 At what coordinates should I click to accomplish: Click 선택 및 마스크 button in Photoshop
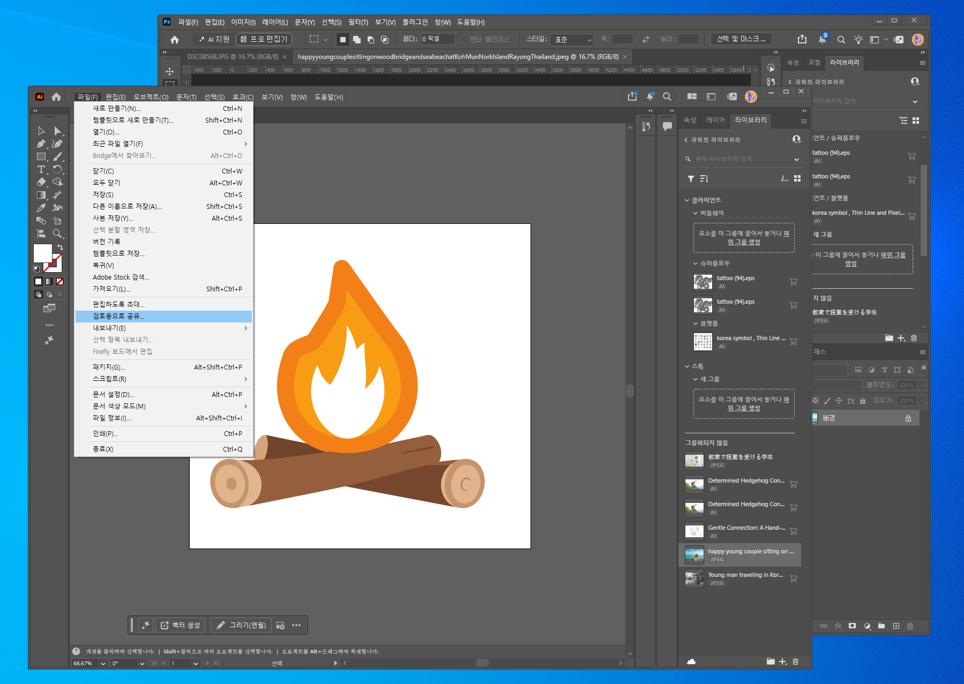tap(741, 39)
